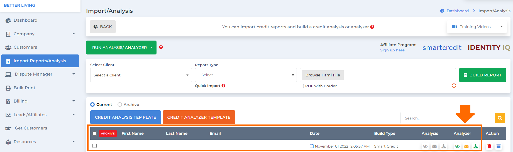Expand the Resources sidebar arrow

point(74,141)
